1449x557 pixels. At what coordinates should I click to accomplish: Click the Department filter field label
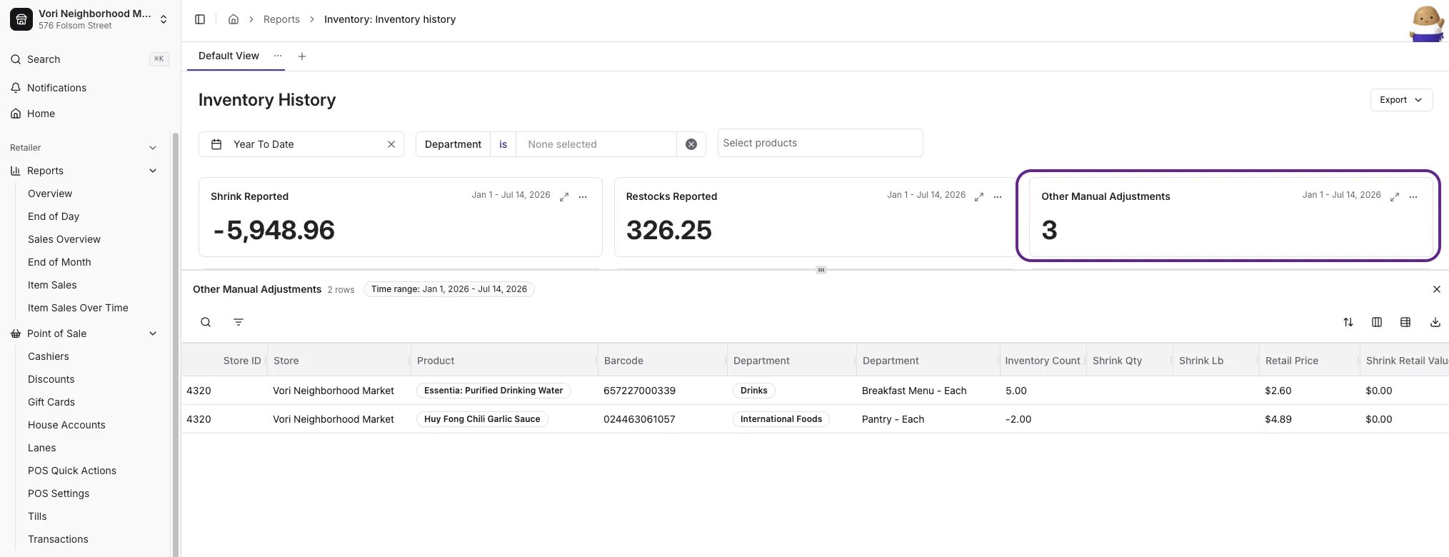(x=453, y=144)
